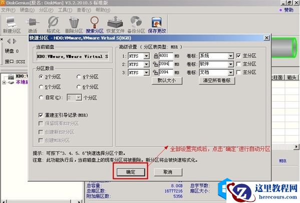Select the HD0 tree item
The width and height of the screenshot is (300, 203).
[18, 76]
